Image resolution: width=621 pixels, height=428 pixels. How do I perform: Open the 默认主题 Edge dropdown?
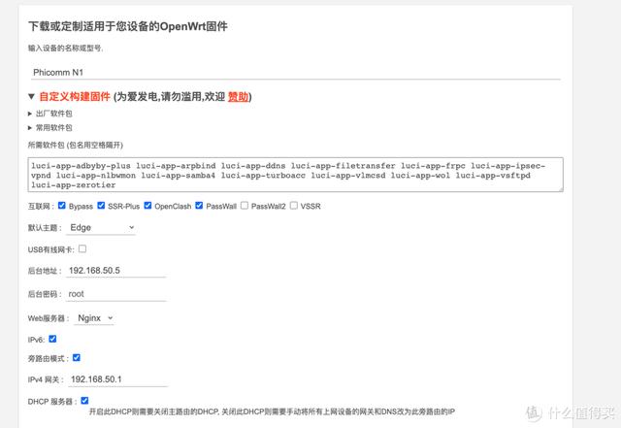[101, 227]
